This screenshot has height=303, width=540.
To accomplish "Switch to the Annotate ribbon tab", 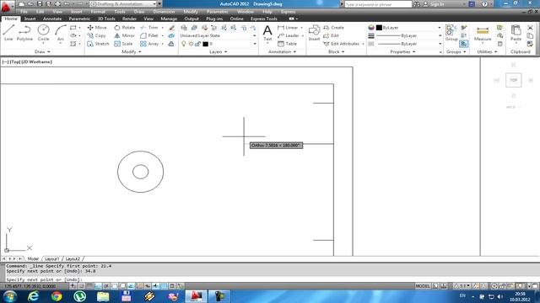I will [x=52, y=19].
